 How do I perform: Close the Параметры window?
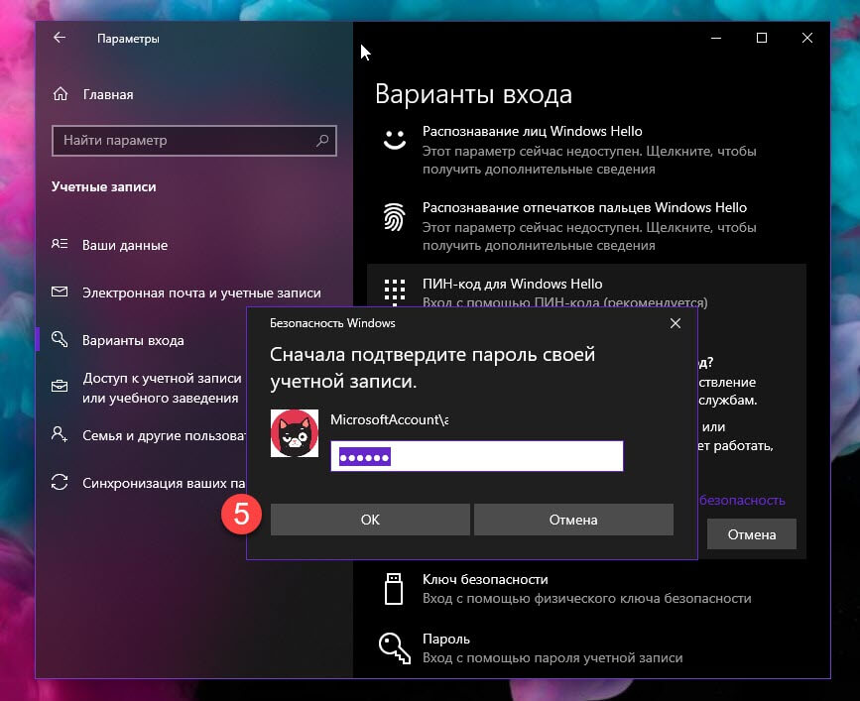pos(807,38)
